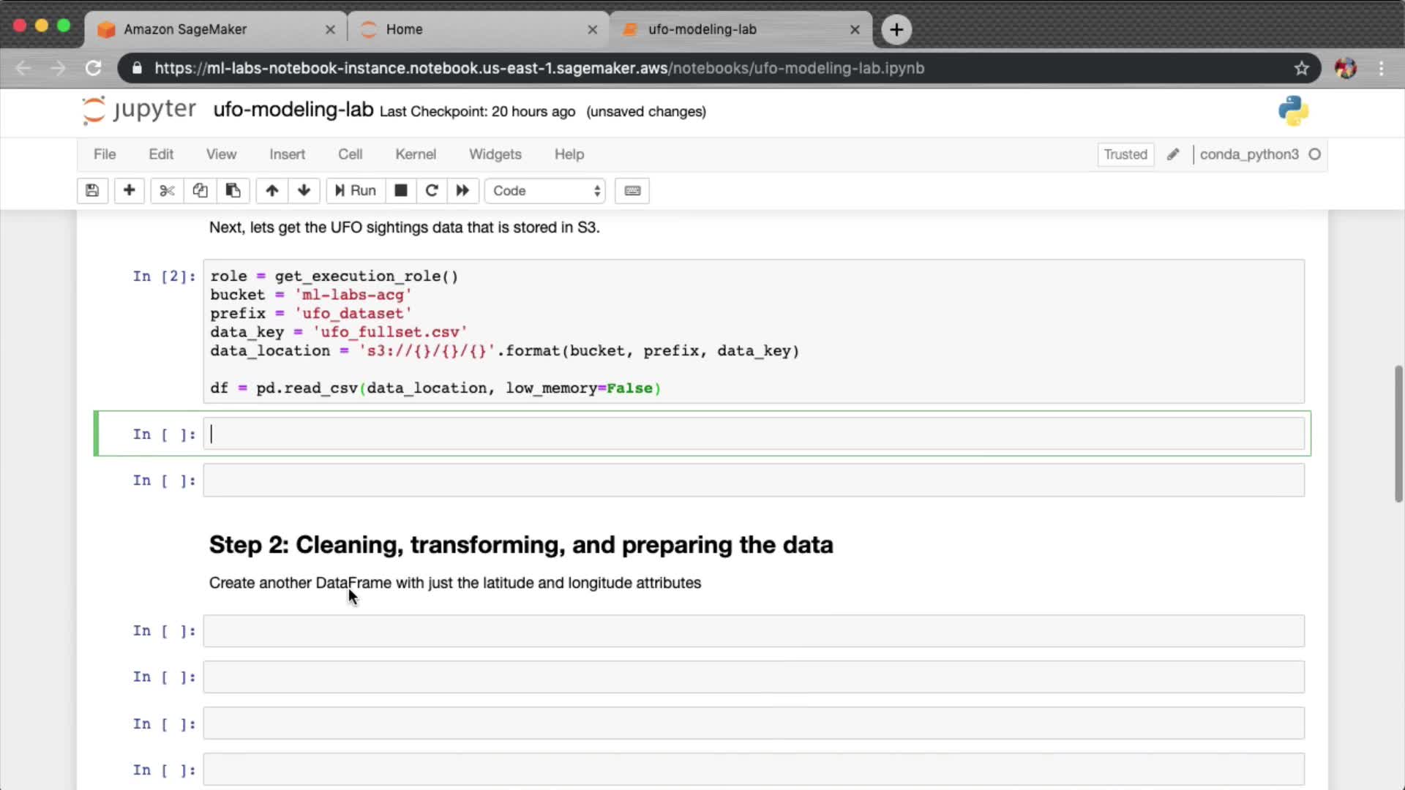Cut selected cells with scissors icon
The image size is (1405, 790).
point(167,191)
